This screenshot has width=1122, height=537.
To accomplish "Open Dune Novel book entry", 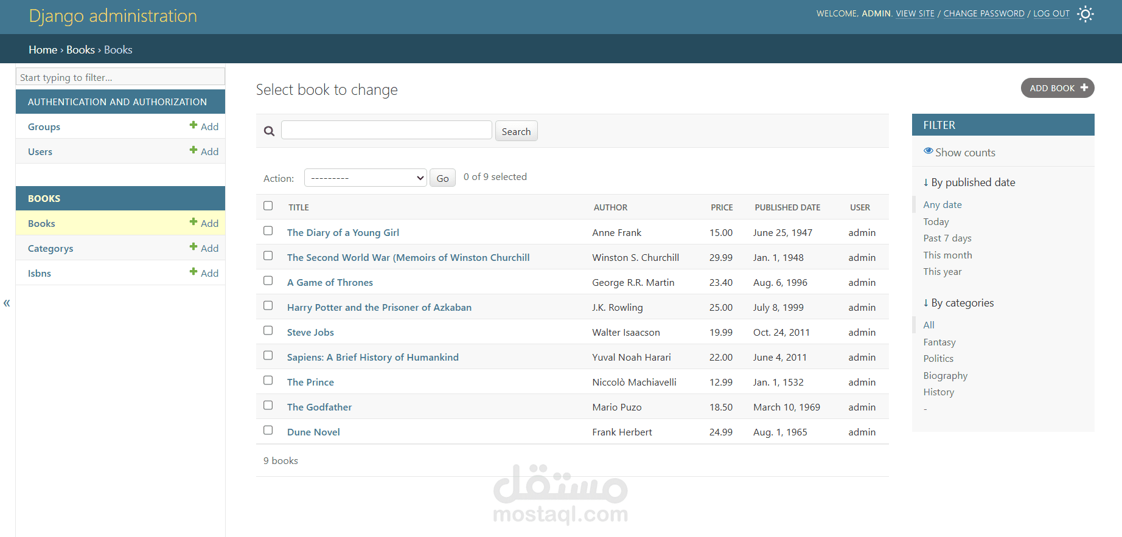I will (313, 432).
